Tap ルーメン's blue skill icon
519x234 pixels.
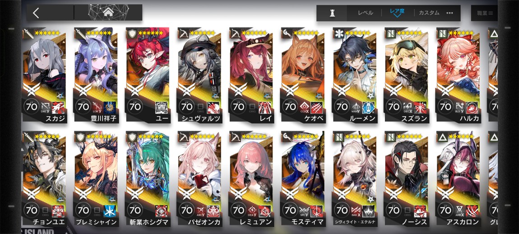369,107
